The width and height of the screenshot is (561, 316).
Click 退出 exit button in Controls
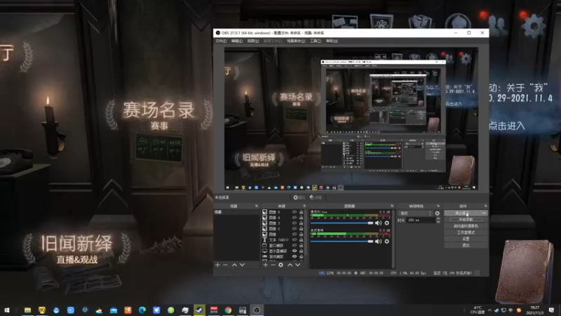pyautogui.click(x=466, y=245)
